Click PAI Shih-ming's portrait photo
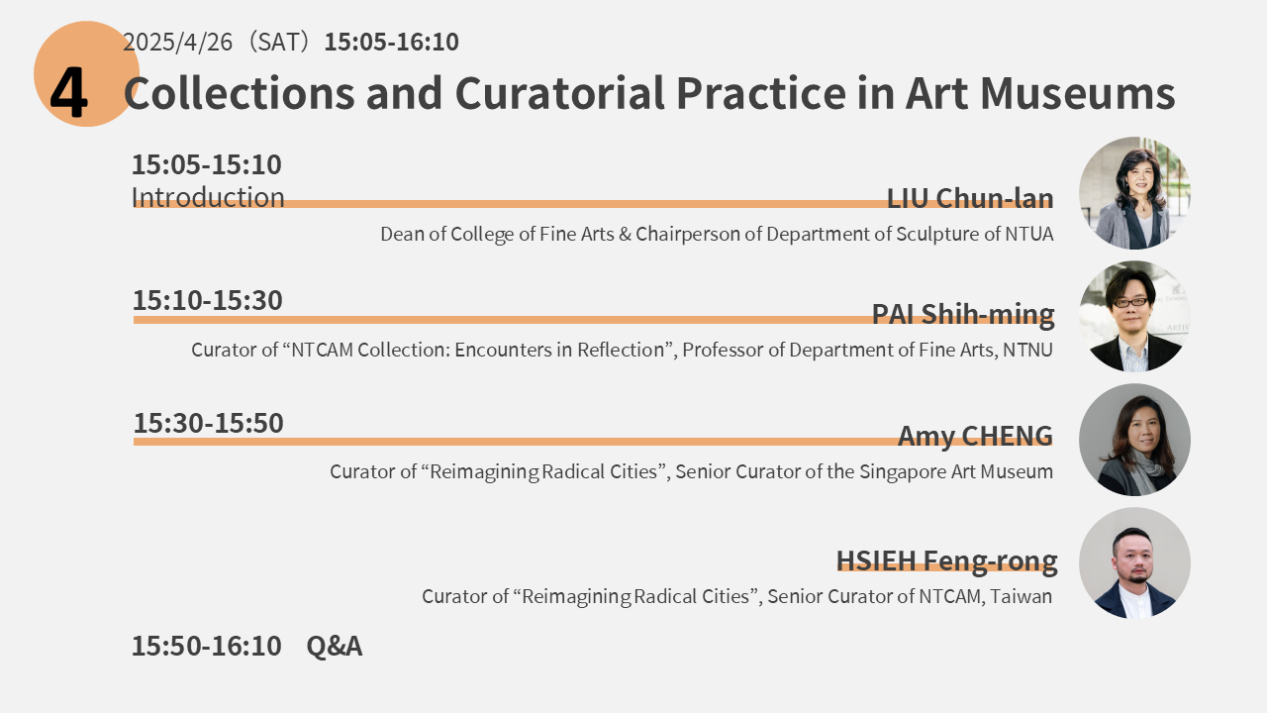 (1134, 317)
